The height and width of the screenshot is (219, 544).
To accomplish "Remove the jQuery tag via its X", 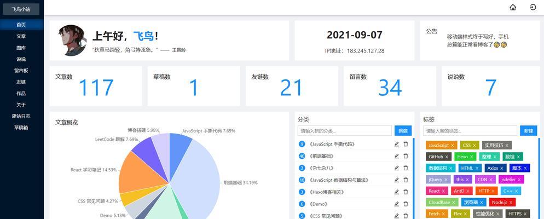I will pos(446,180).
